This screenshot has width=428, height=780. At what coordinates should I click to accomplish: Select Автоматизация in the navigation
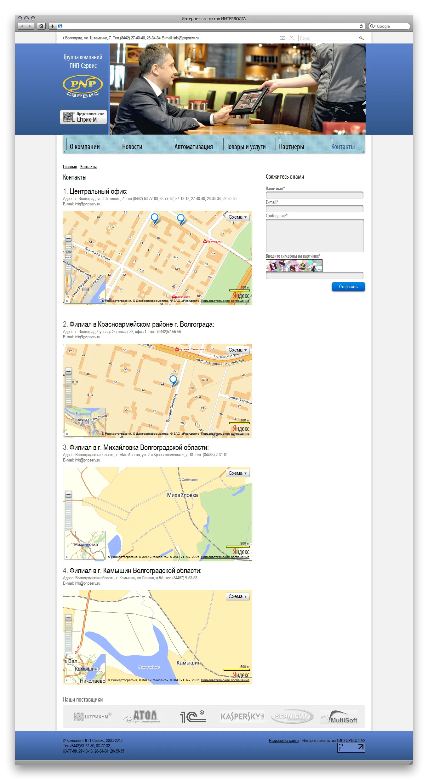(x=194, y=147)
